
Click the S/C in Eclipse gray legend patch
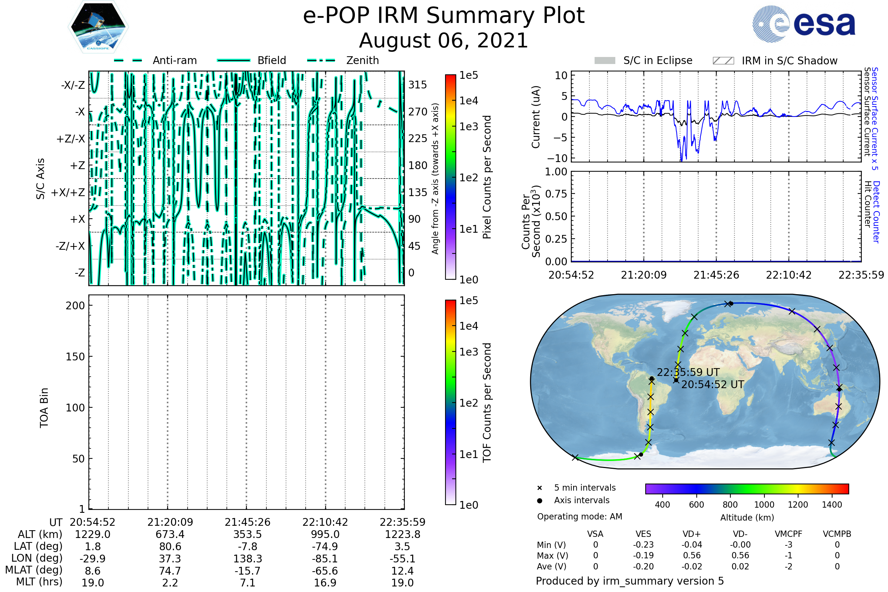[605, 61]
